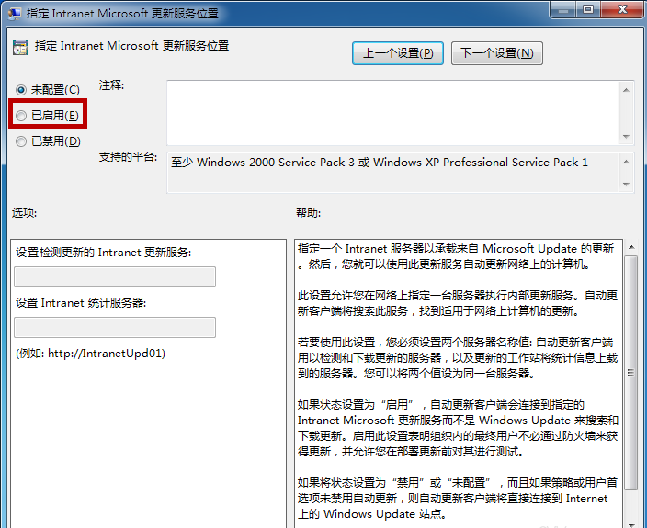The image size is (647, 528).
Task: Maximize the policy settings window
Action: point(588,10)
